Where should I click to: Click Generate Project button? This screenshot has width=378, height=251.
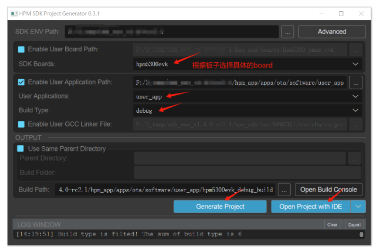(x=220, y=207)
